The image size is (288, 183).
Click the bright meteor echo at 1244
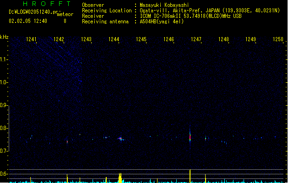click(120, 139)
